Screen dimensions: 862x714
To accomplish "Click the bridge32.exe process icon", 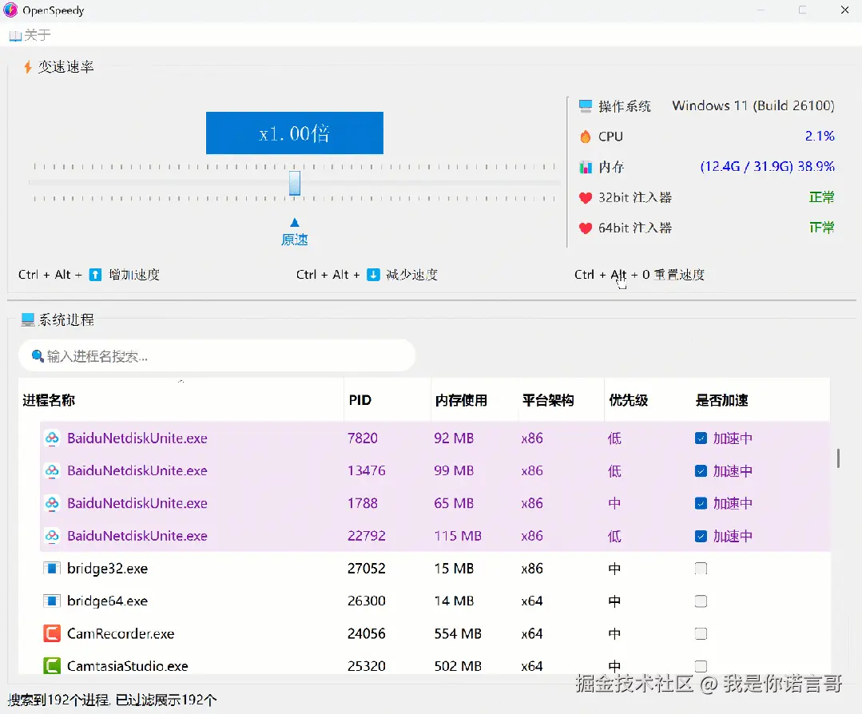I will pyautogui.click(x=52, y=569).
